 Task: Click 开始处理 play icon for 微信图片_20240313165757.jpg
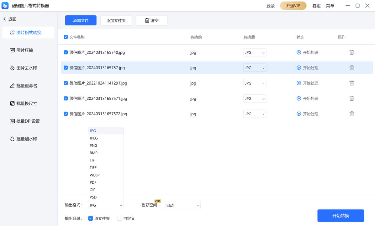299,68
